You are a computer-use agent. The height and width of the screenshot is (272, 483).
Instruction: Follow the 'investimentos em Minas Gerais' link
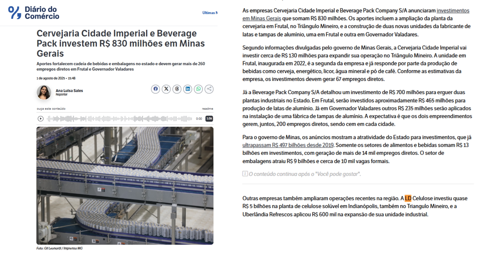pyautogui.click(x=453, y=11)
